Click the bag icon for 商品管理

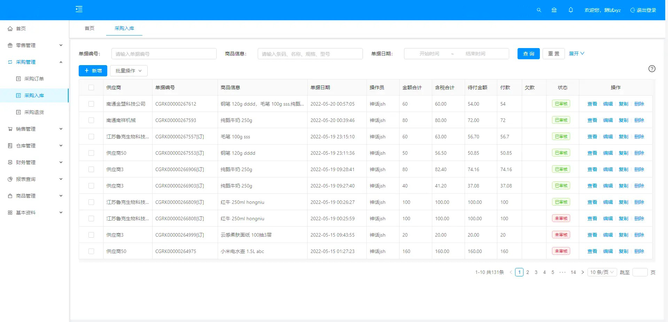(10, 196)
